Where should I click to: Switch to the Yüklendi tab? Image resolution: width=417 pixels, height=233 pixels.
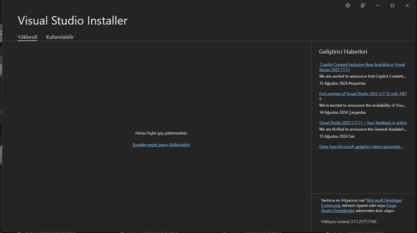[27, 37]
